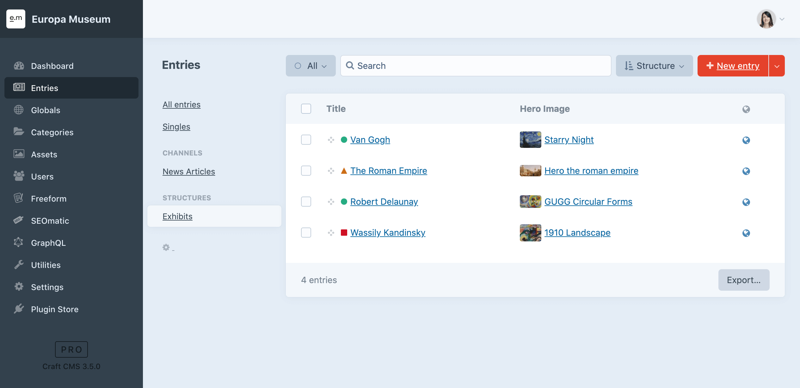Open the Starry Night asset link
This screenshot has height=388, width=800.
tap(569, 140)
